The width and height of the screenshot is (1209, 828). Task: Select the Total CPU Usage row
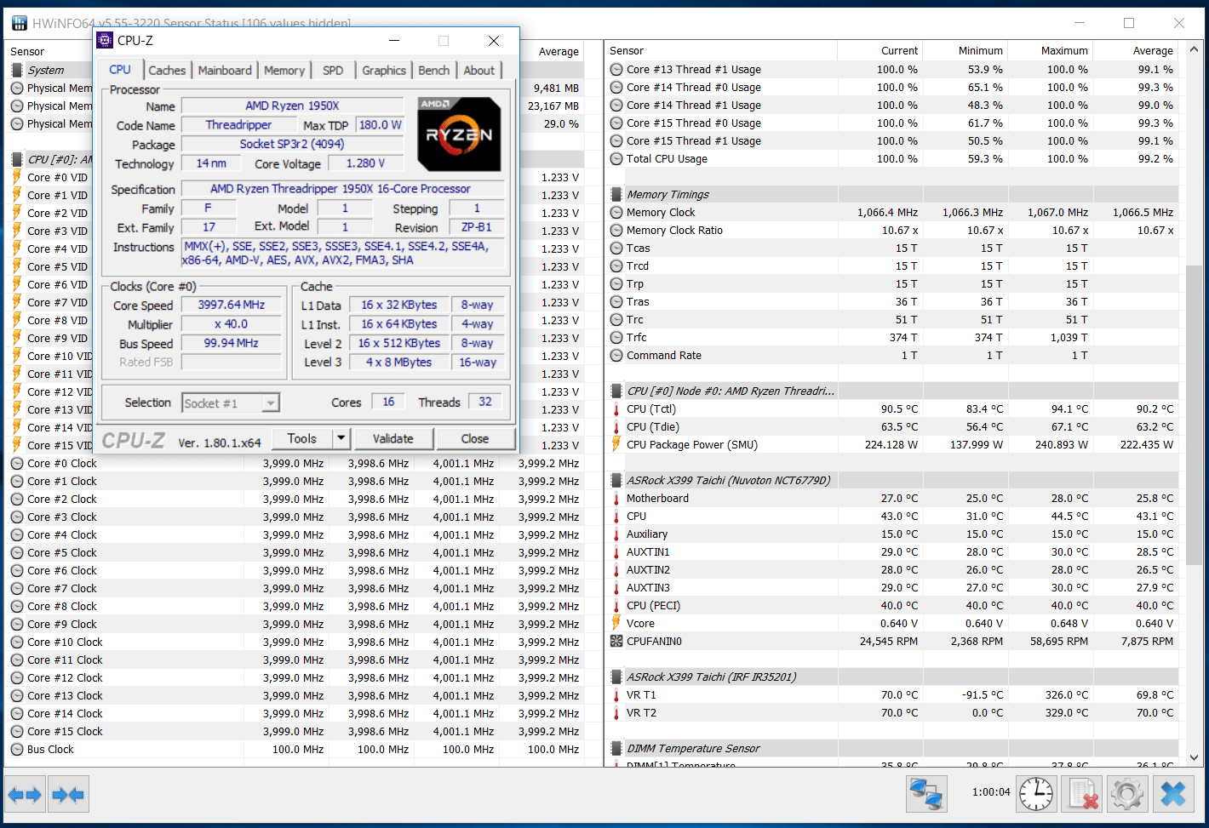tap(892, 159)
